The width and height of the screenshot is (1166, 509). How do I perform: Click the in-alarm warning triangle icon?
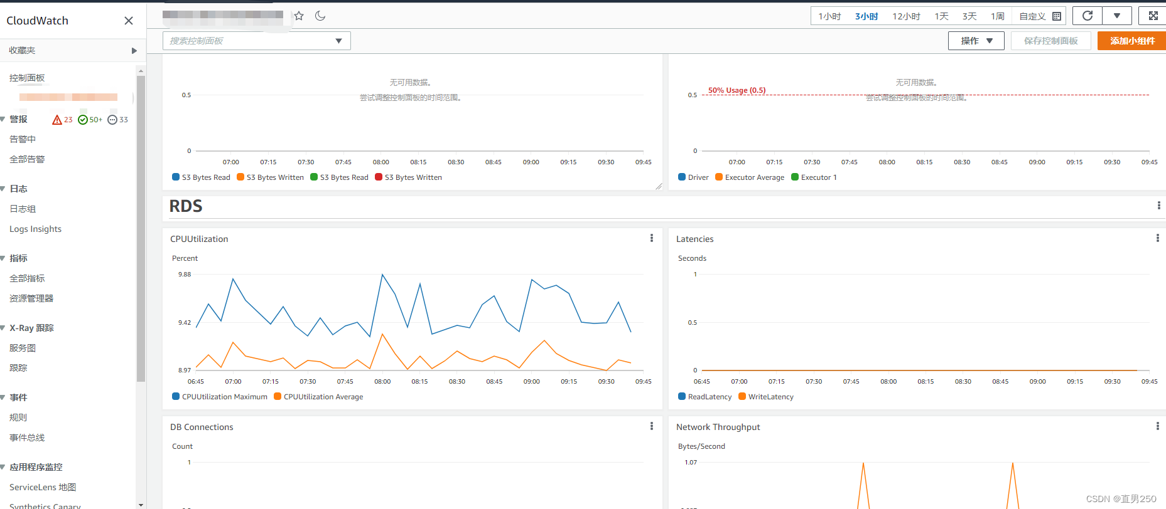tap(57, 120)
